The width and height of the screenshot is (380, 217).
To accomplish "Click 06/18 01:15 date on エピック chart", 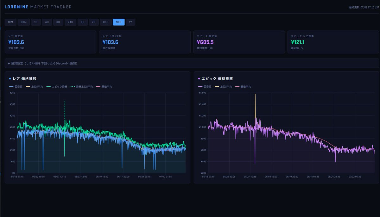I will click(313, 177).
